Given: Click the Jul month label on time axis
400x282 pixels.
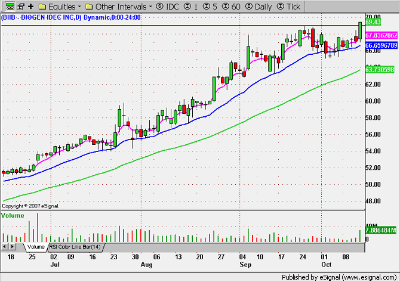Looking at the screenshot, I should (55, 265).
